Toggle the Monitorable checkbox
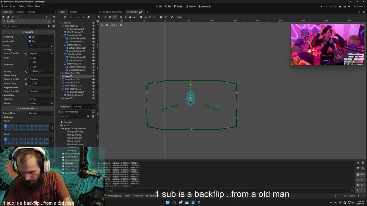Screen dimensions: 367x206 (30, 41)
